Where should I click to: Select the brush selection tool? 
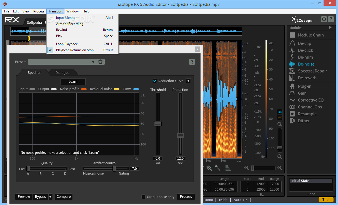click(x=209, y=168)
